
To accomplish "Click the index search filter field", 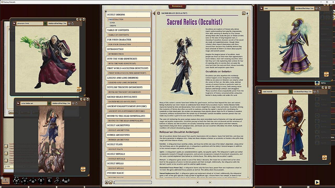I will click(132, 182).
